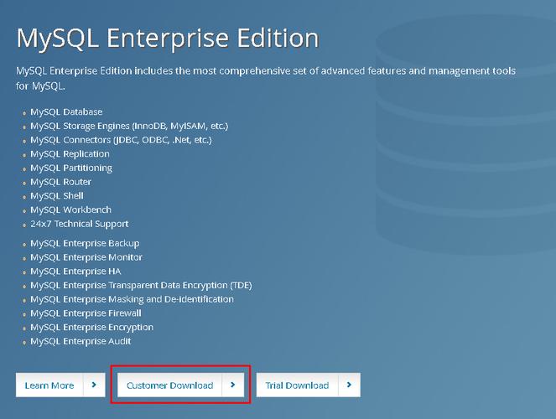Select MySQL Partitioning in the list
556x419 pixels.
(x=71, y=168)
